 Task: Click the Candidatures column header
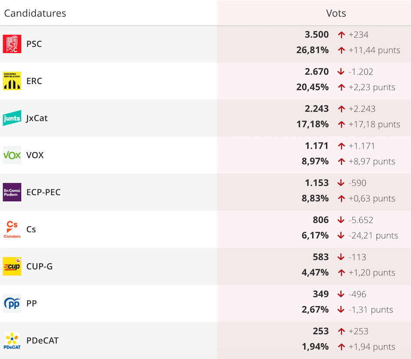point(35,13)
